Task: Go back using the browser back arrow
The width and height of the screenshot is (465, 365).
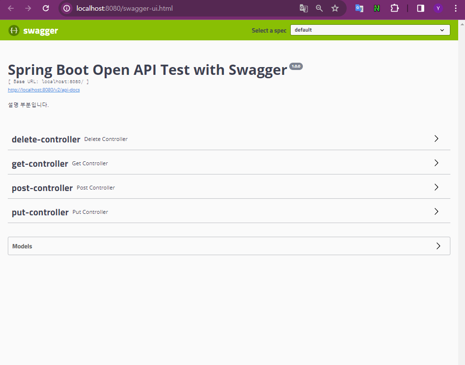Action: pos(11,8)
